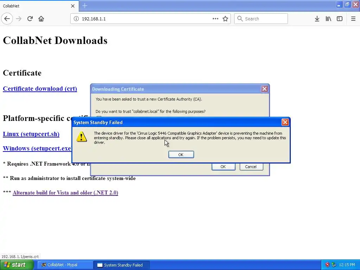Viewport: 360px width, 270px height.
Task: Cancel the Downloading Certificate dialog
Action: pos(251,167)
